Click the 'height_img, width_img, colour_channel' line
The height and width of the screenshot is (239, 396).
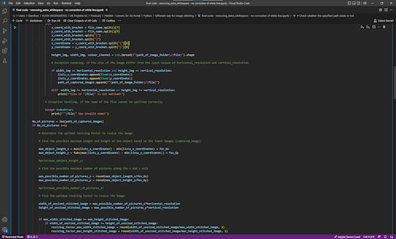123,55
